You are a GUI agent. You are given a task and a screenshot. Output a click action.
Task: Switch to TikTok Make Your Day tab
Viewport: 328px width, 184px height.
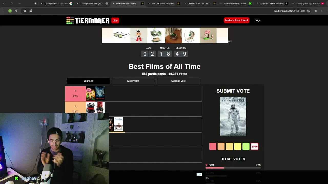coord(272,4)
